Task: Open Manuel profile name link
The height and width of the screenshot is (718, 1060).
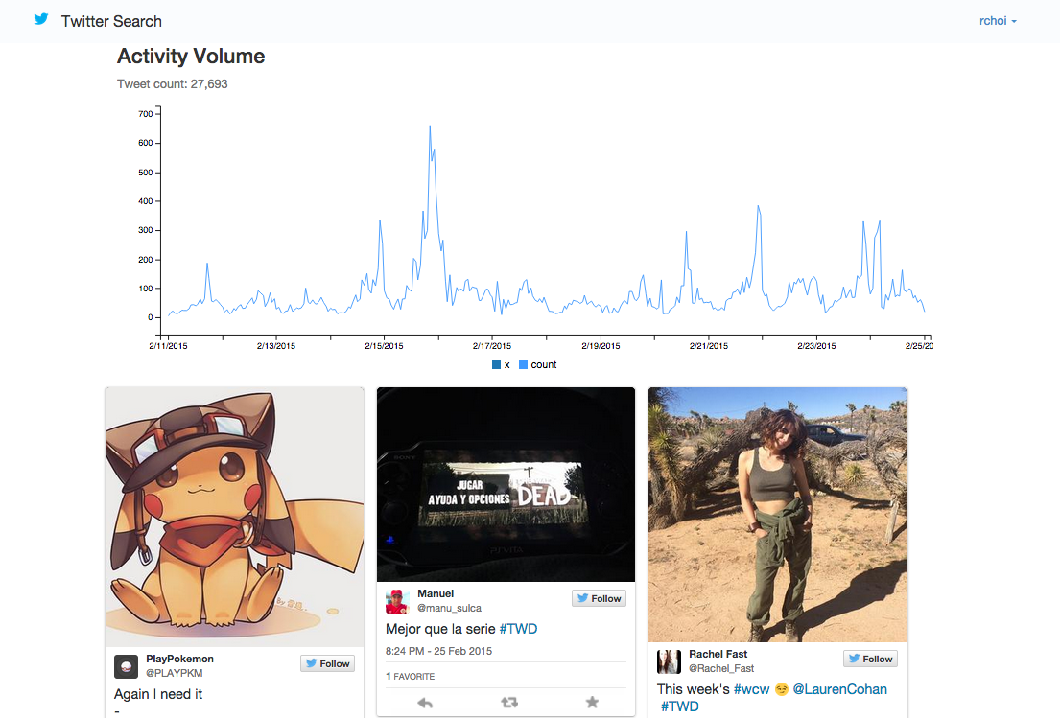Action: (x=436, y=593)
